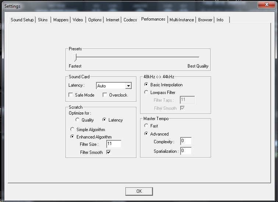This screenshot has height=202, width=278.
Task: Go to the Video tab
Action: pos(78,20)
